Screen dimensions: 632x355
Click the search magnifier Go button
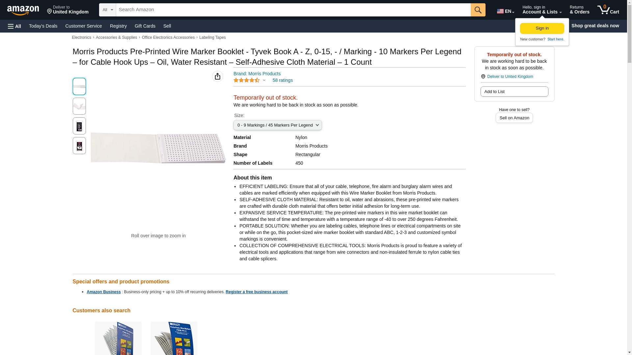click(478, 10)
